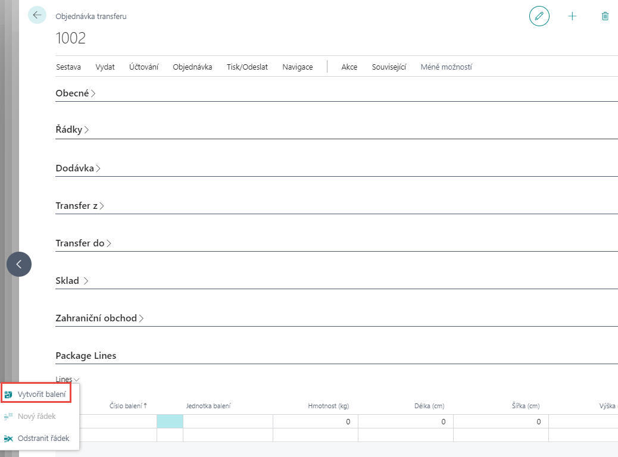Click the Hmotnost (kg) cell with 0
This screenshot has height=457, width=618.
pos(315,421)
